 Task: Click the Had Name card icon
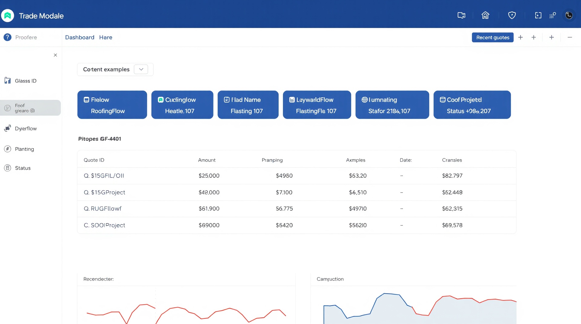[227, 100]
